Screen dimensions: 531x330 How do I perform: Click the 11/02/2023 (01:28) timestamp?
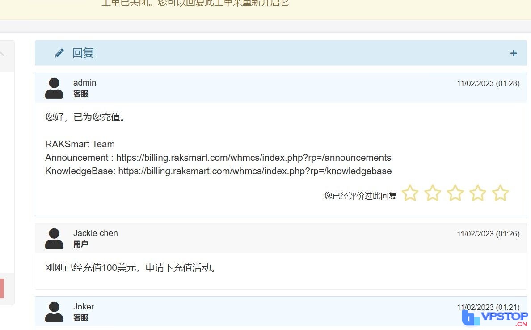tap(489, 83)
